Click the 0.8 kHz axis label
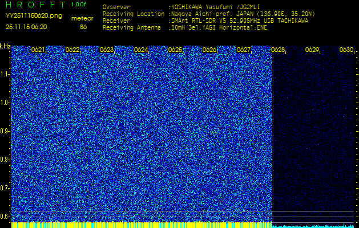Screen dimensions: 359x228 (5, 160)
